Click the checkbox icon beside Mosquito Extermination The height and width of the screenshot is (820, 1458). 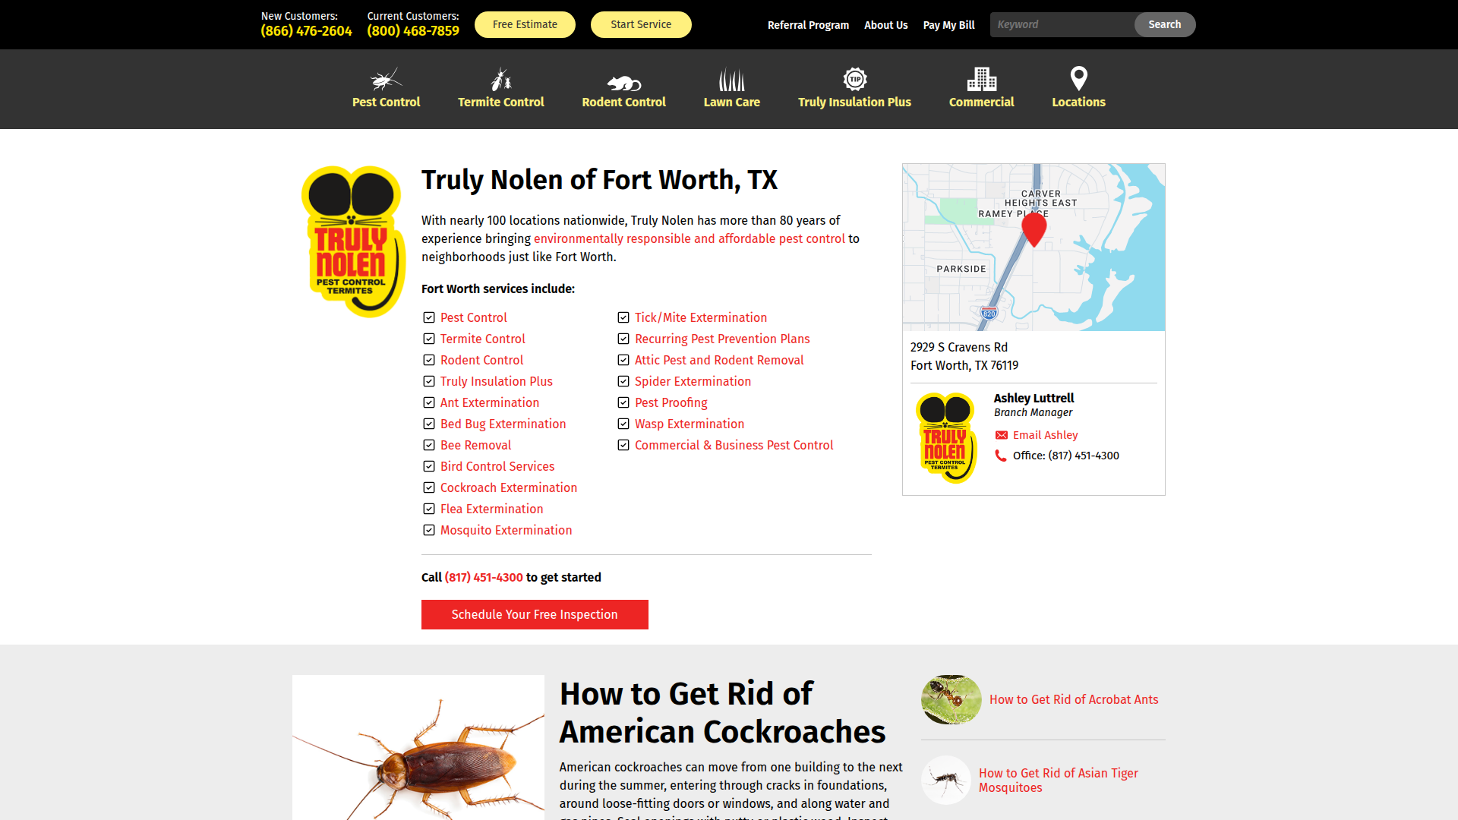pyautogui.click(x=429, y=530)
